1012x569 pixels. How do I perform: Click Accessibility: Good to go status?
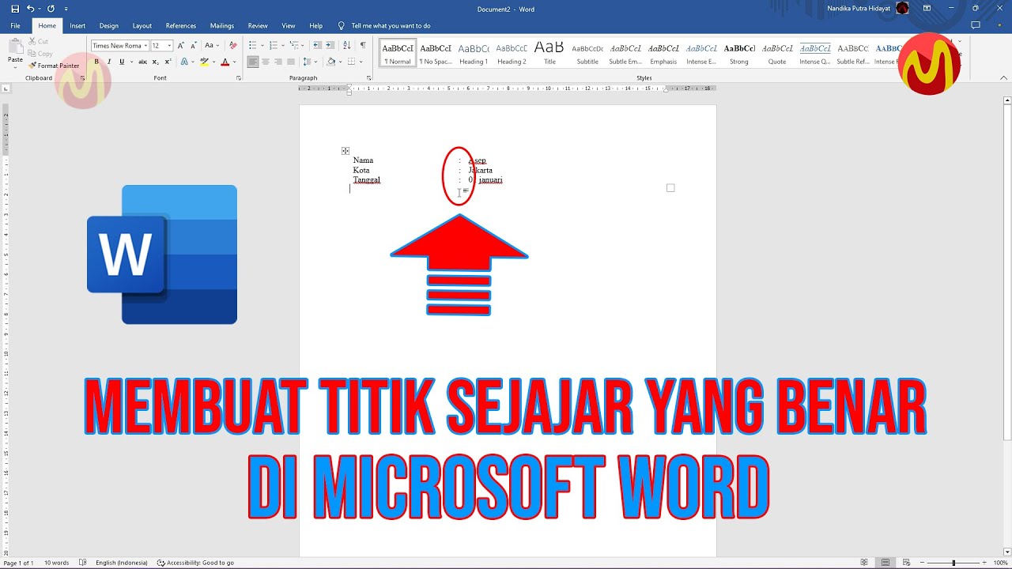click(x=195, y=563)
